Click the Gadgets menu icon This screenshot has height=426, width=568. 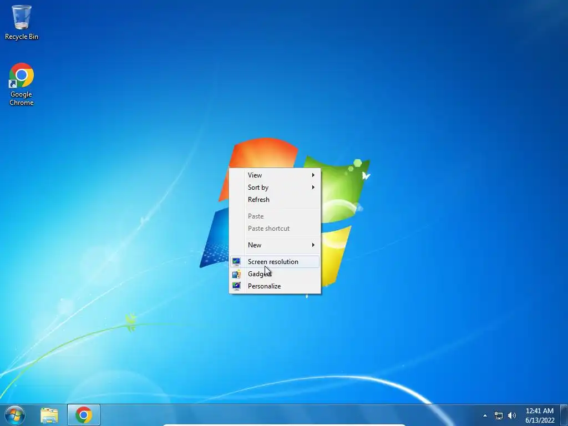(236, 274)
